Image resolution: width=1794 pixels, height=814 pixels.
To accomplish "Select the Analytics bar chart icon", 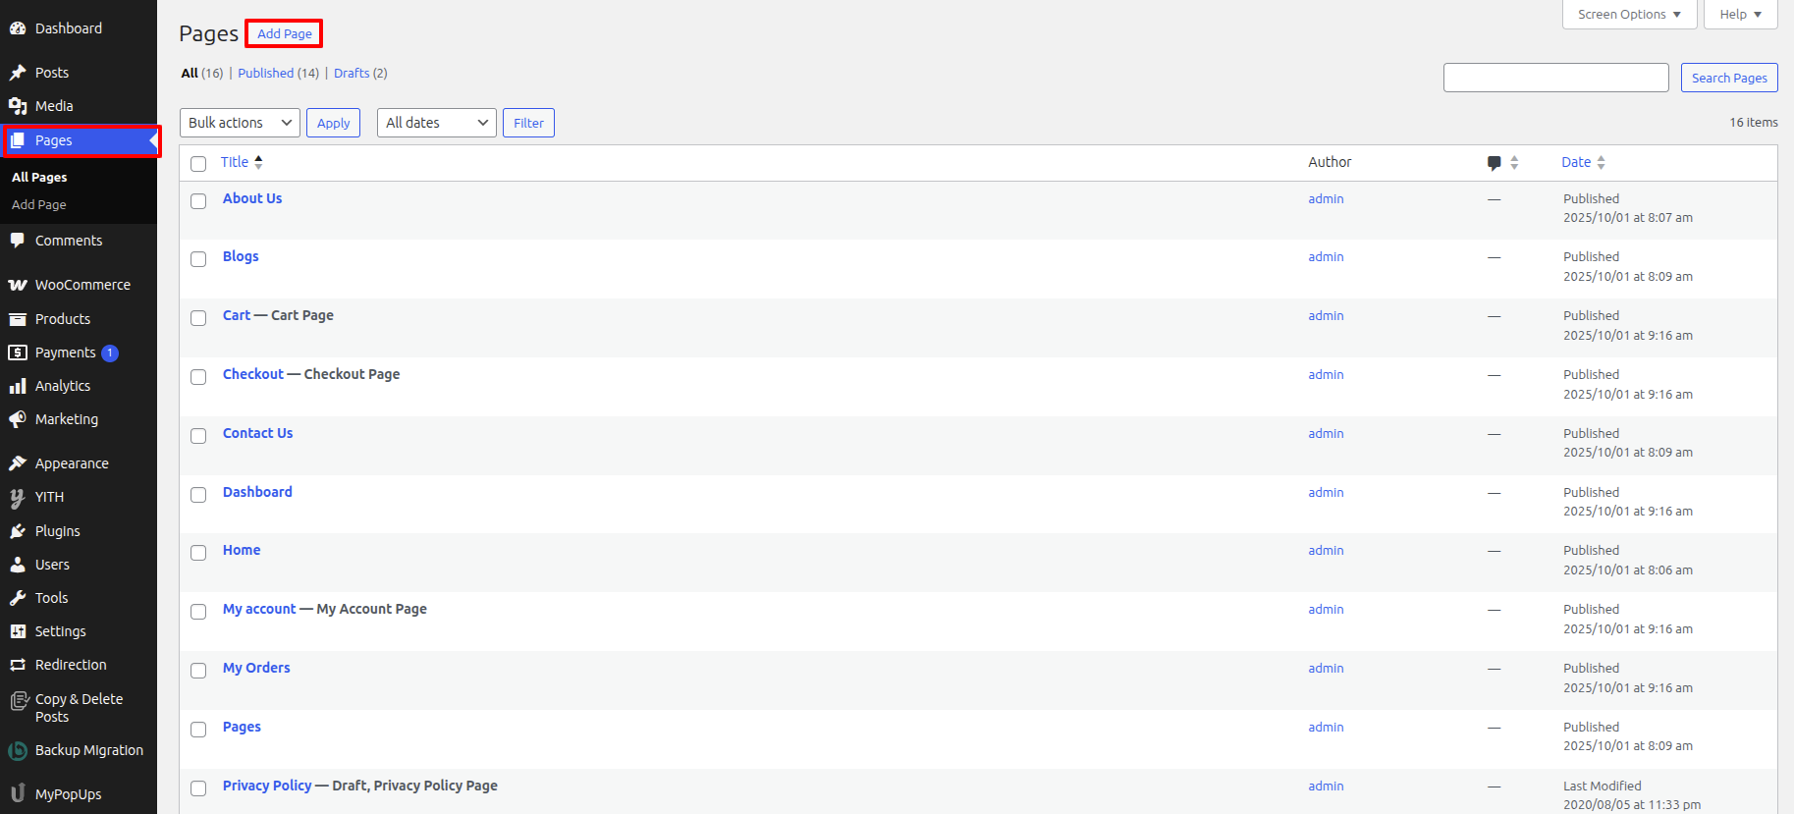I will 18,386.
